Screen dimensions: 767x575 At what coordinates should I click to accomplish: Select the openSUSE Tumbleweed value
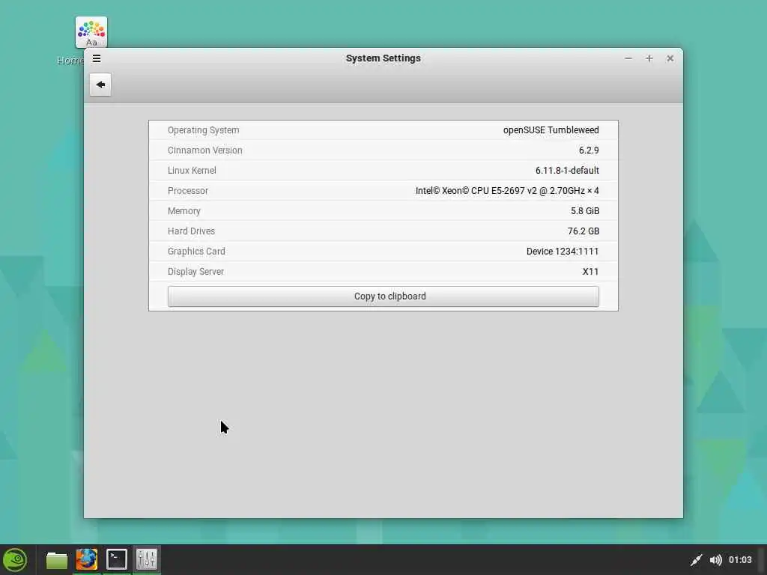[551, 130]
